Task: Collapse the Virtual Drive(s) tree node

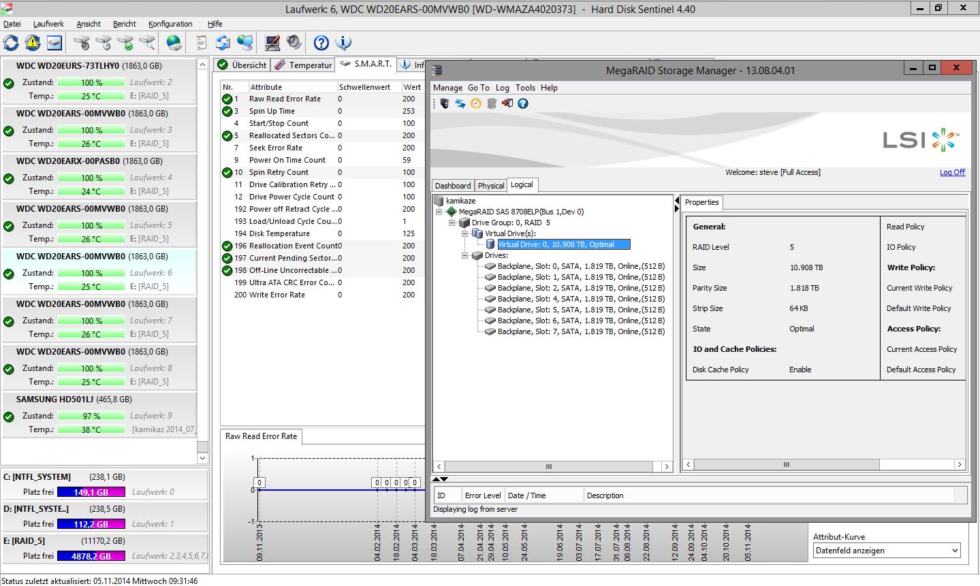Action: click(x=464, y=234)
